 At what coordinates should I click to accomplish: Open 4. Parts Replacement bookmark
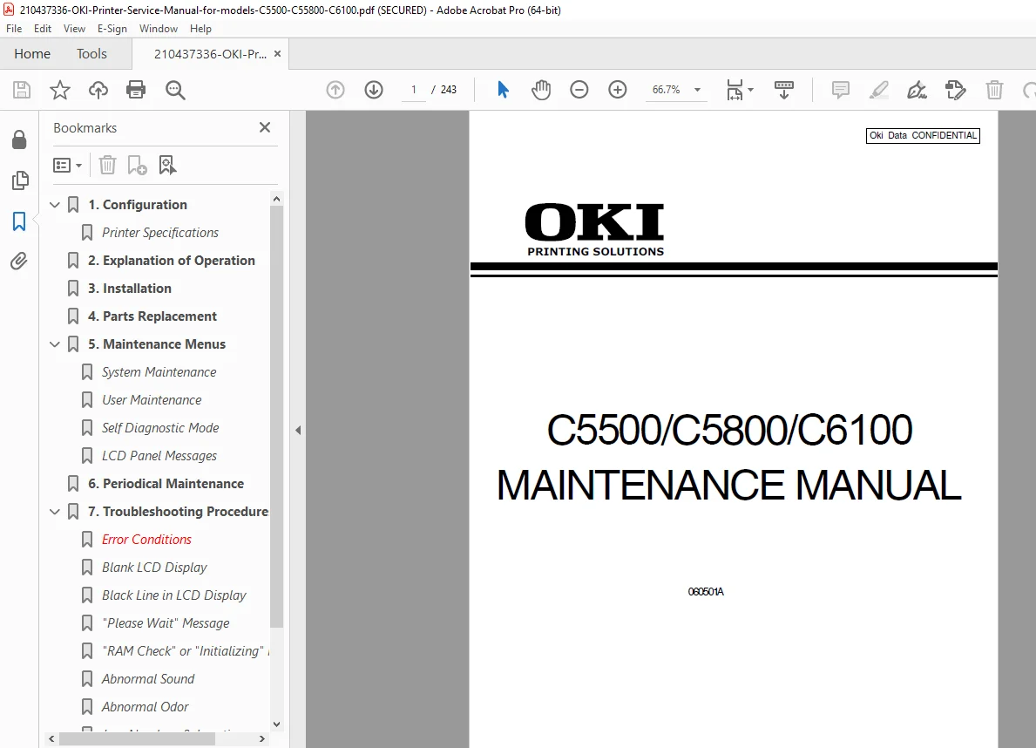152,316
